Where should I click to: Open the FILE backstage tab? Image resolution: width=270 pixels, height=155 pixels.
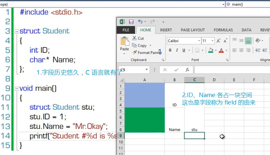pos(126,30)
